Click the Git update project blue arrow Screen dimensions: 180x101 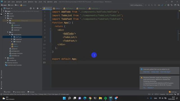pyautogui.click(x=162, y=5)
